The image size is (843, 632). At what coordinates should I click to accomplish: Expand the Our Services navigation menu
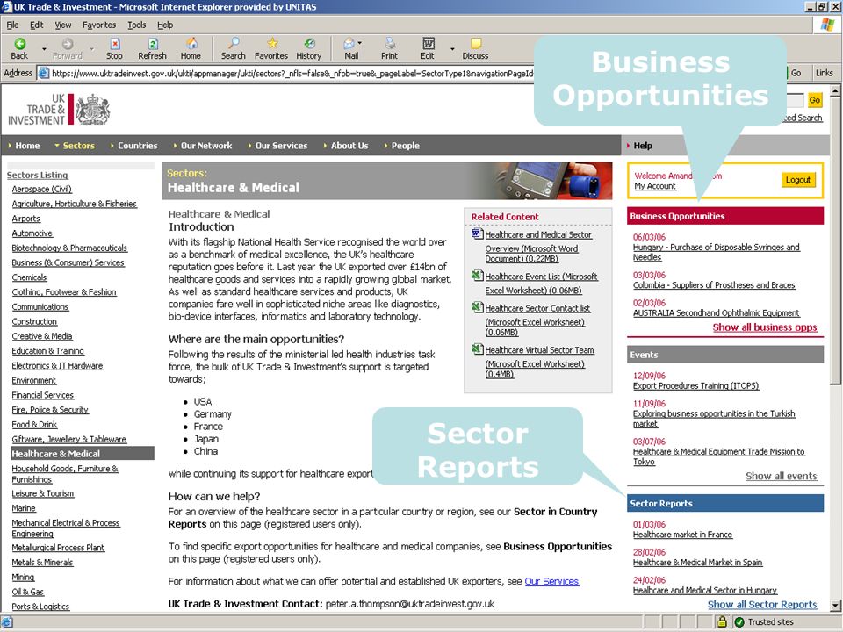click(278, 146)
